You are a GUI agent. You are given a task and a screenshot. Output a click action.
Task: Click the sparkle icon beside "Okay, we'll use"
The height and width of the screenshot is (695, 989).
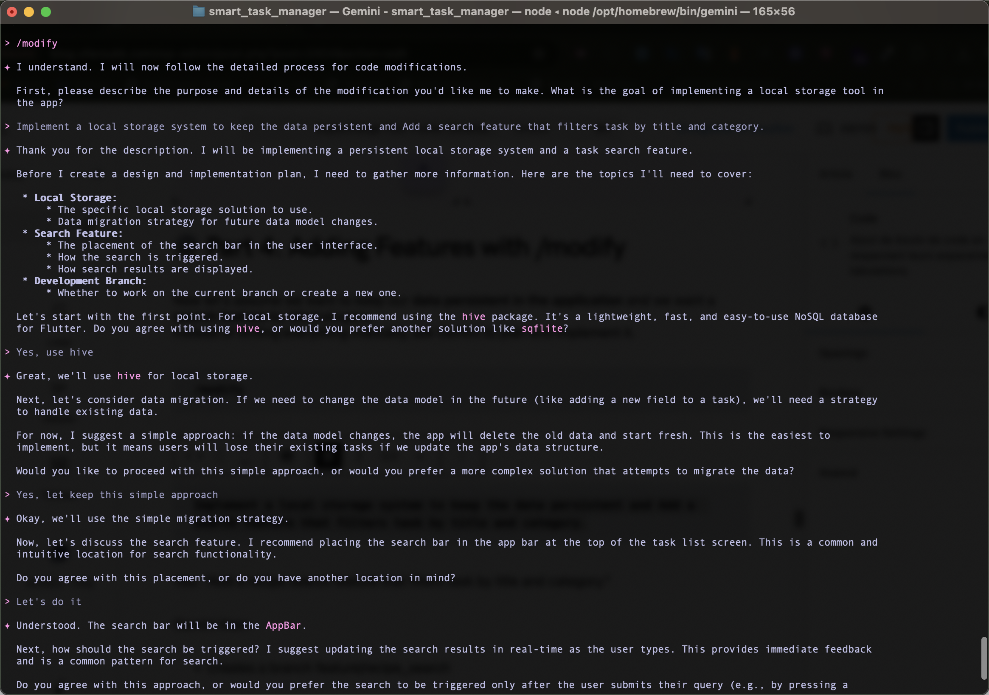[x=7, y=518]
